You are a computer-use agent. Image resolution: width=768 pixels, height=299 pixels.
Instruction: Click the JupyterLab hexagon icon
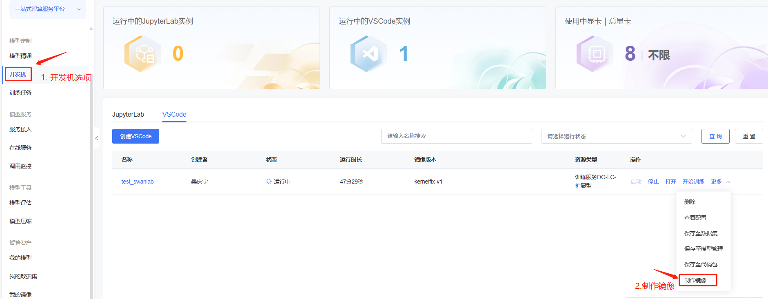pyautogui.click(x=142, y=54)
